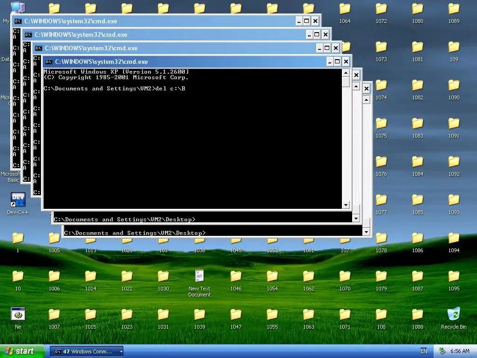Select folder 1022 on the desktop
477x358 pixels.
pyautogui.click(x=127, y=281)
